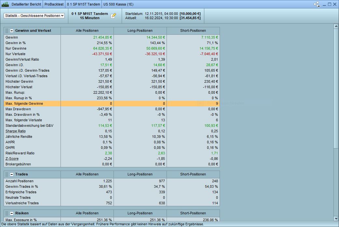Select the Anzahl Positionen row label
The height and width of the screenshot is (227, 339).
pos(20,181)
